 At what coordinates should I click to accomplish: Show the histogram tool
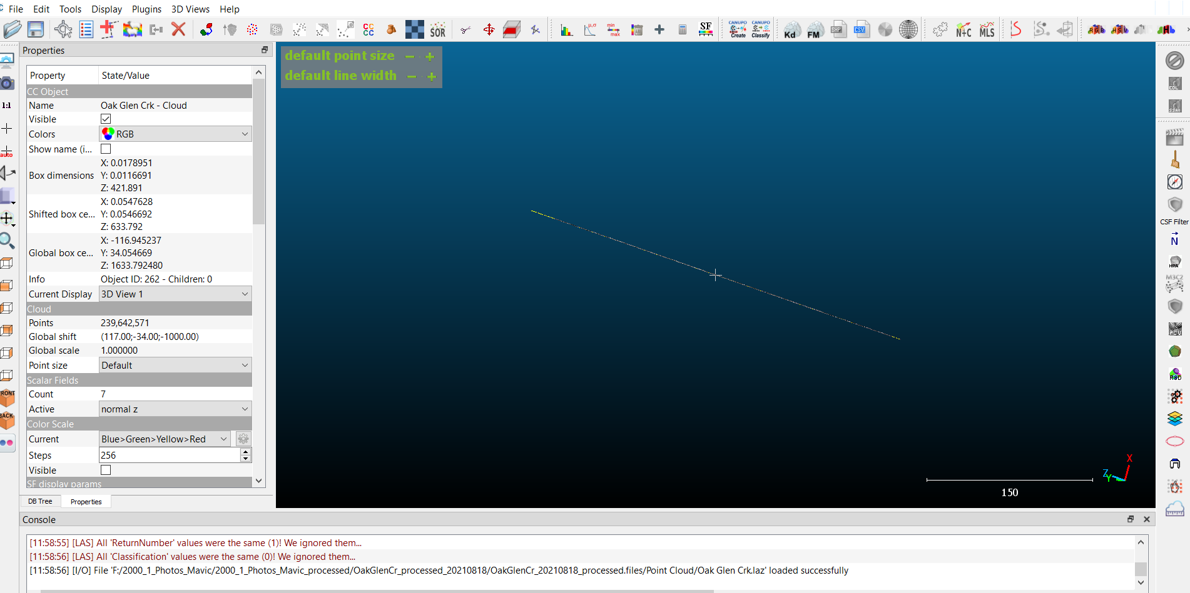[566, 30]
